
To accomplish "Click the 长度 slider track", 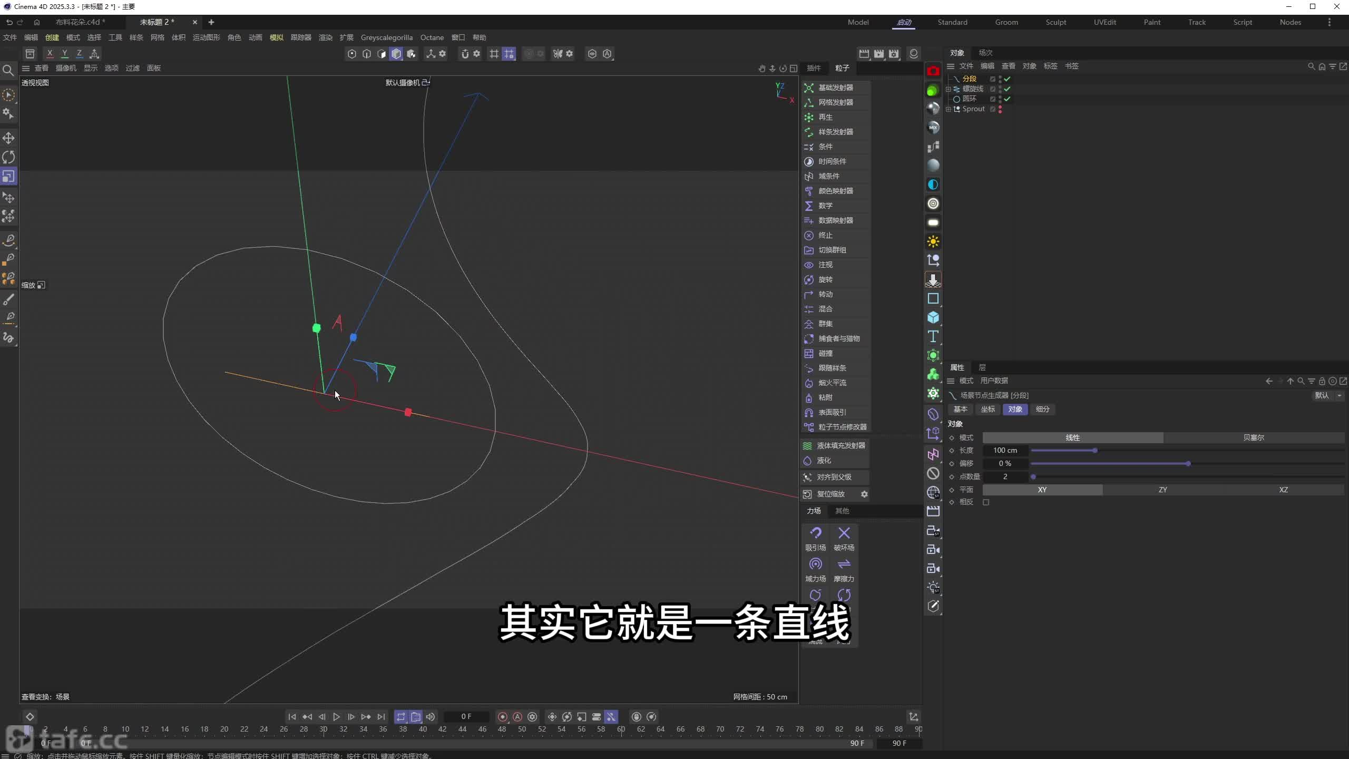I will [x=1186, y=451].
